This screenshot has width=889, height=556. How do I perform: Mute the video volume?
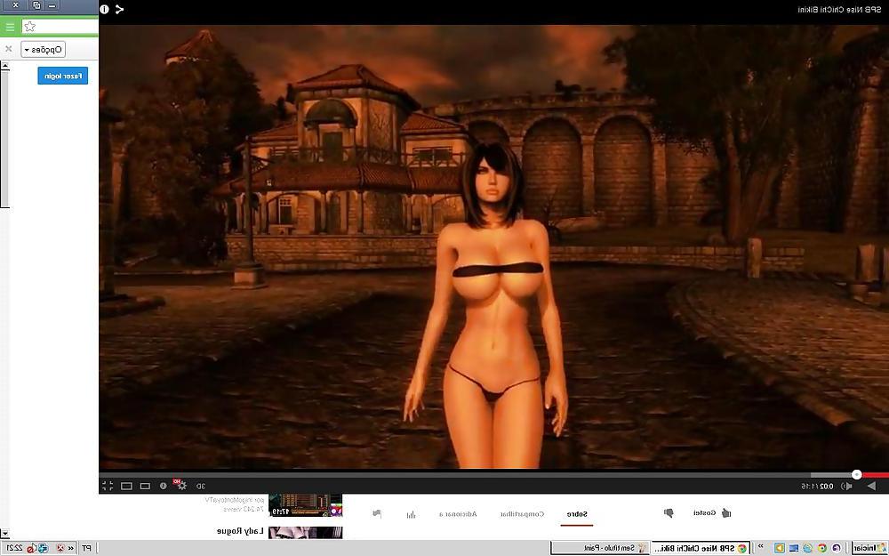click(846, 486)
